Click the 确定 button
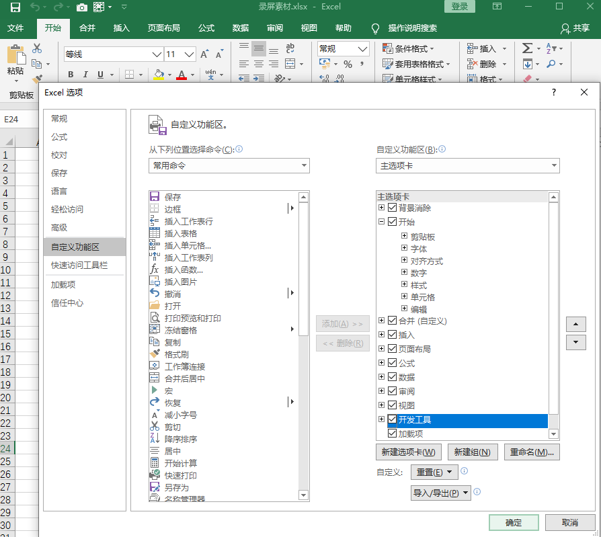601x537 pixels. tap(514, 523)
